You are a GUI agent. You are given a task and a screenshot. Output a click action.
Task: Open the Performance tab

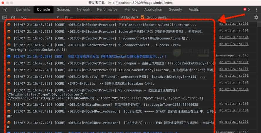(107, 9)
